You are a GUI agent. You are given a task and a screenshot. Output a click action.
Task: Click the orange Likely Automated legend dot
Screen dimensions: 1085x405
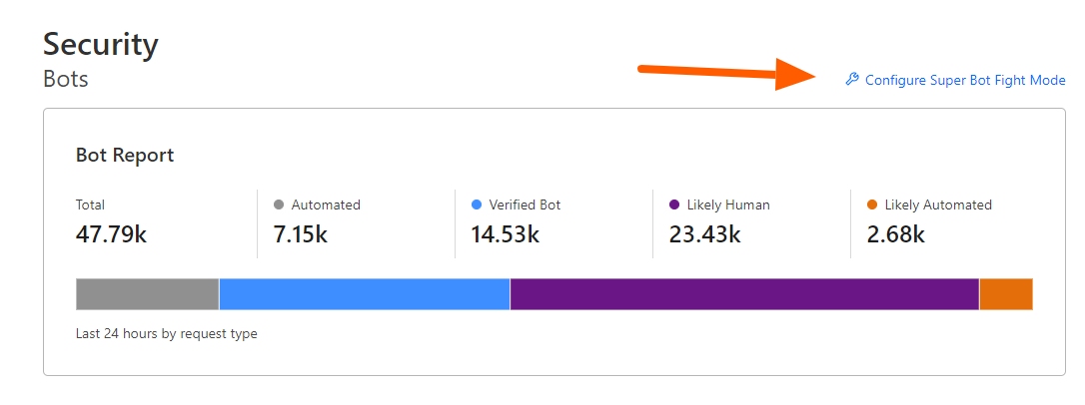coord(872,204)
